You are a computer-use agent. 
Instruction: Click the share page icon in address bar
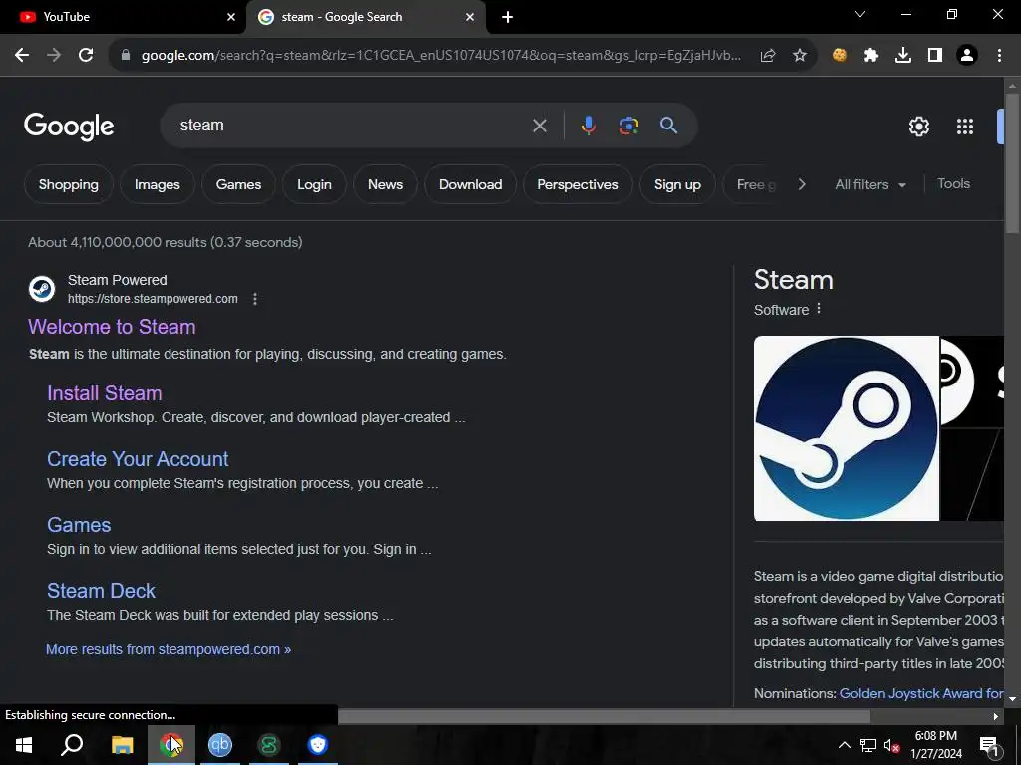(768, 56)
